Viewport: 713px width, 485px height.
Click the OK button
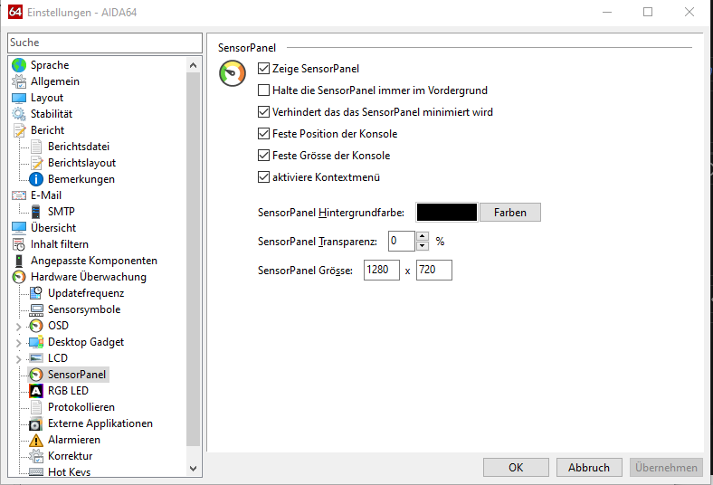point(516,467)
